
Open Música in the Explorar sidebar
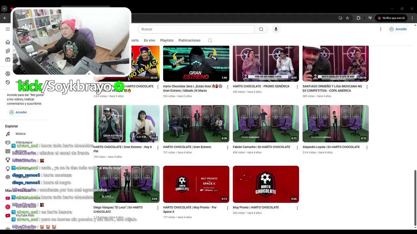[20, 134]
